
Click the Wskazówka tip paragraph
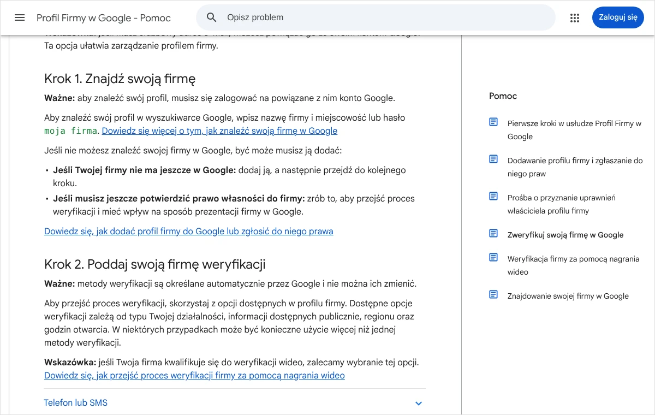tap(232, 369)
